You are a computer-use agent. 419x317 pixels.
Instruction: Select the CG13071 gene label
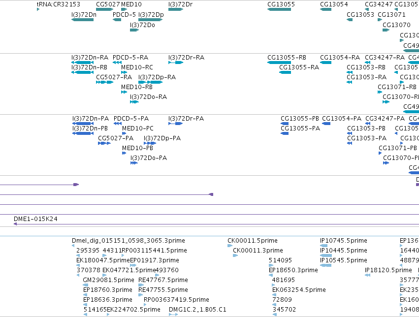tap(391, 15)
